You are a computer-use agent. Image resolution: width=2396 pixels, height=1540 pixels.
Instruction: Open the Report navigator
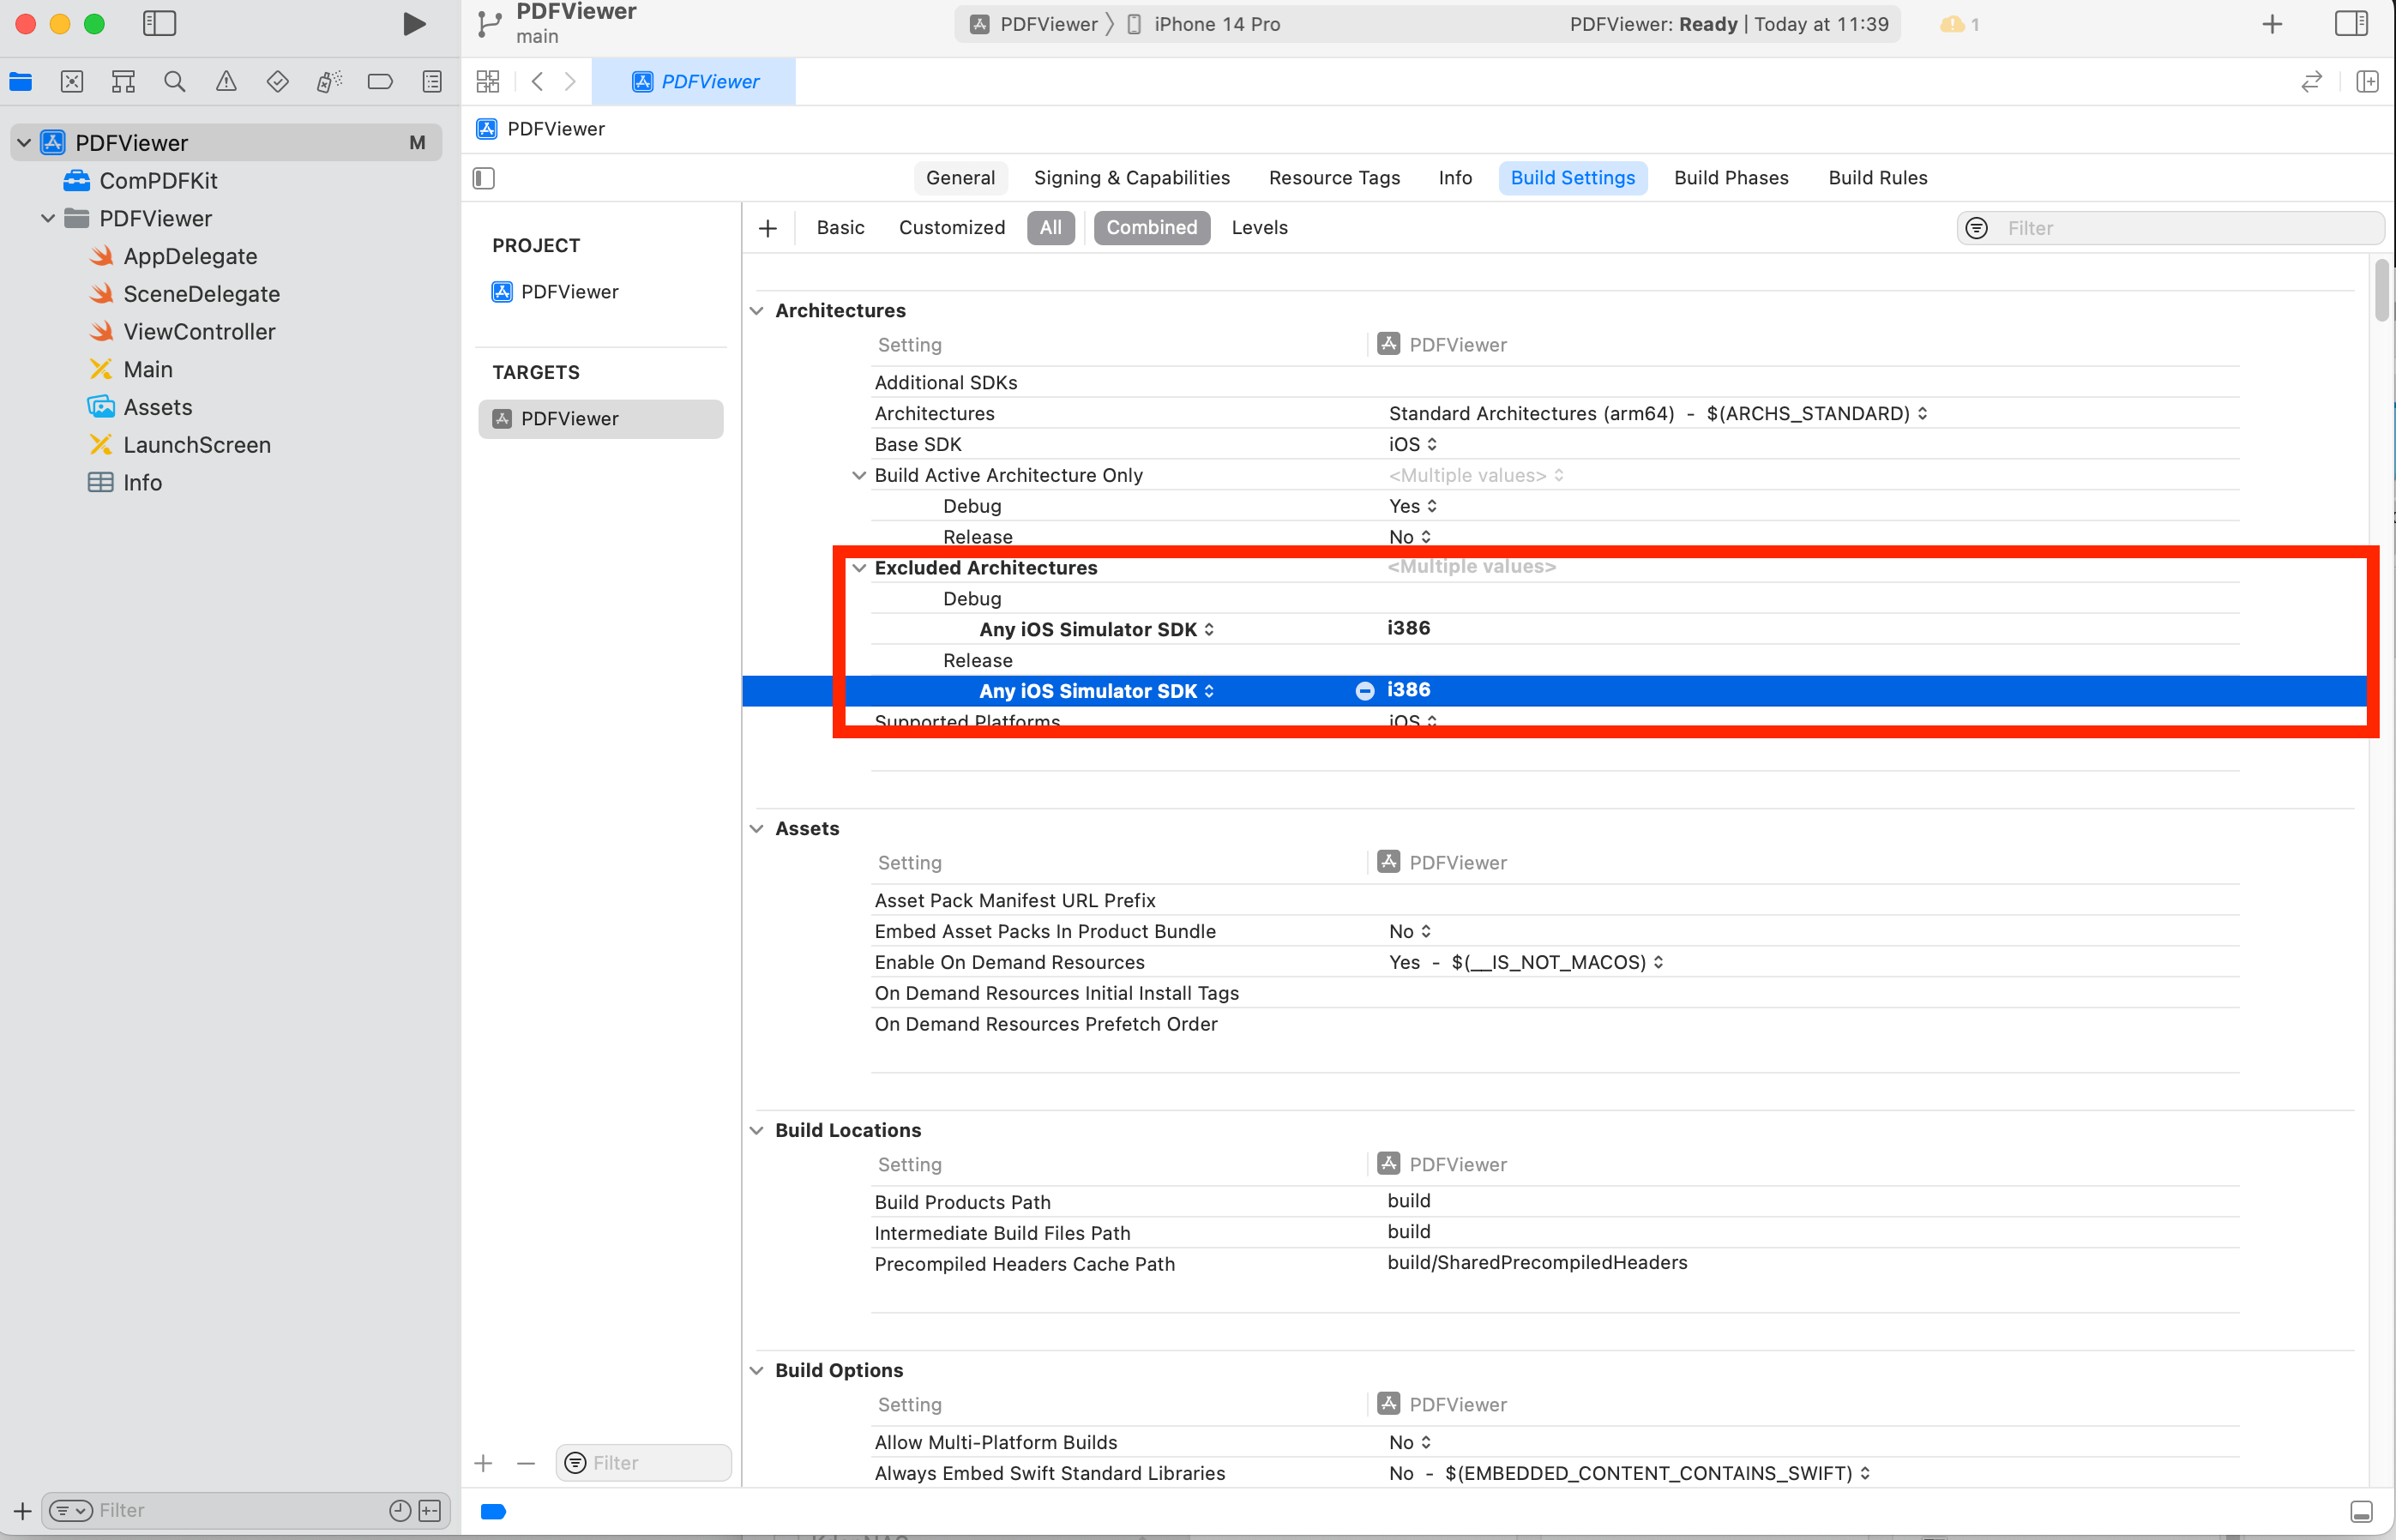click(x=432, y=82)
